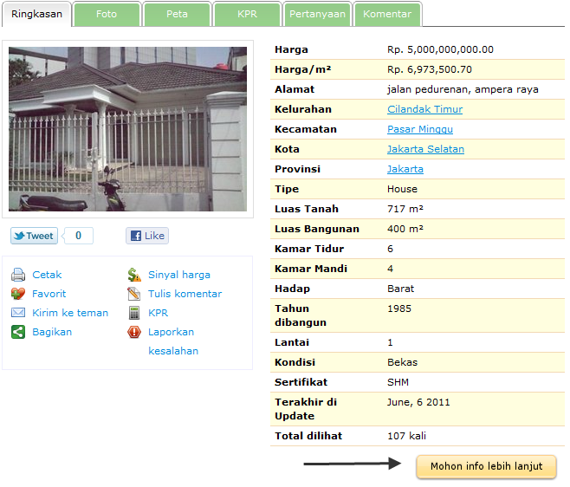Click the printer icon beside Cetak
Viewport: 570px width, 487px height.
pyautogui.click(x=18, y=276)
